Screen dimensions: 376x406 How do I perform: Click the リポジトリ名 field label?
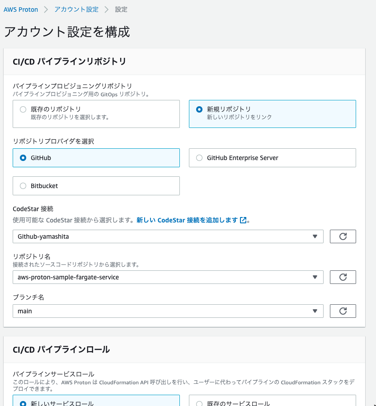coord(32,257)
